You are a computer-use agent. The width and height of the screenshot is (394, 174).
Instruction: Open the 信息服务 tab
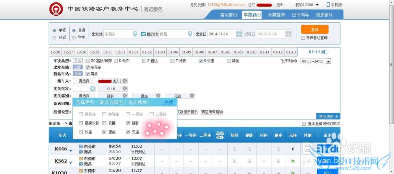pyautogui.click(x=324, y=15)
